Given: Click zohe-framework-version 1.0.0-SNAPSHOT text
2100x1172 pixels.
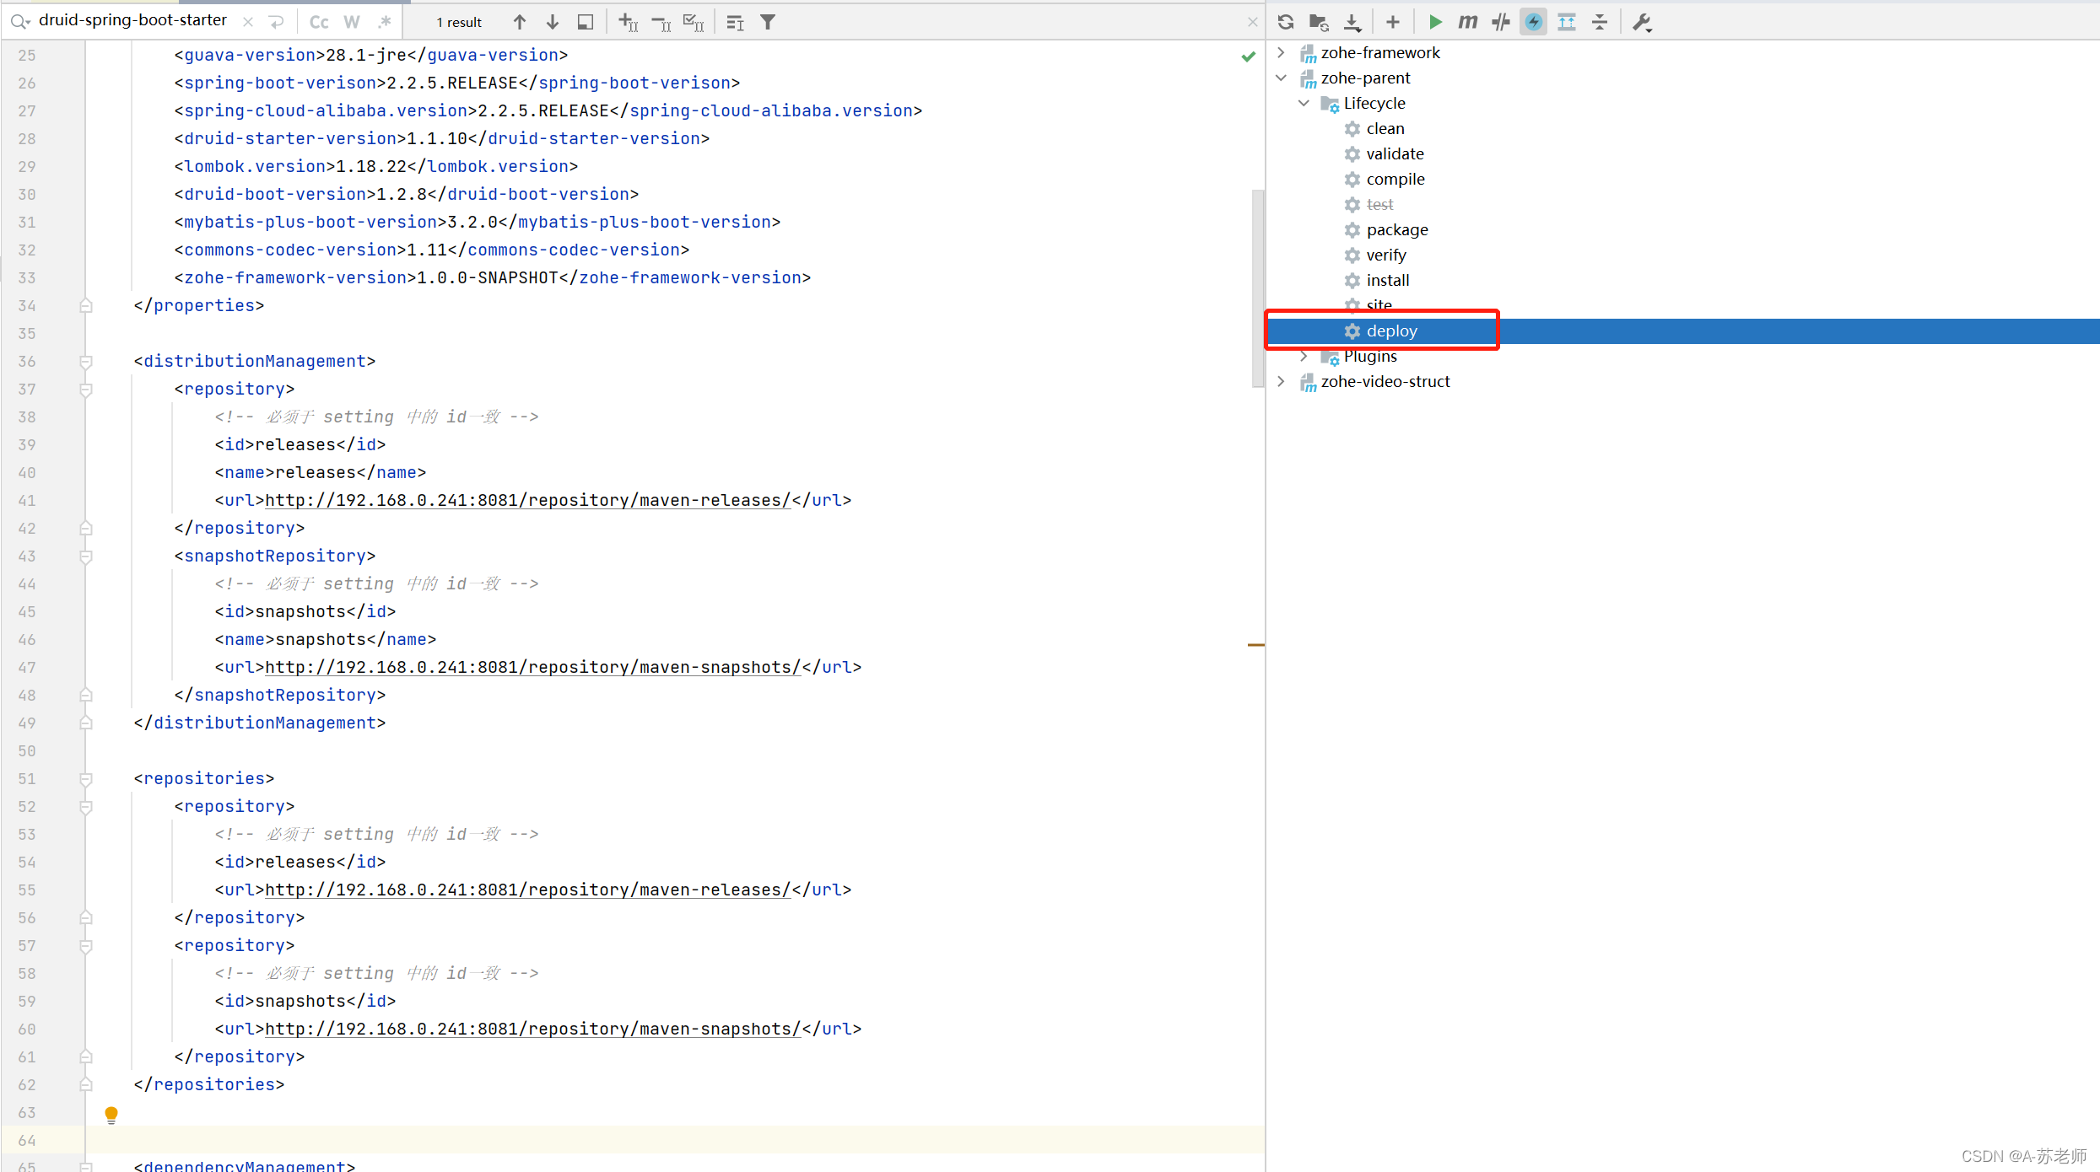Looking at the screenshot, I should click(x=493, y=277).
